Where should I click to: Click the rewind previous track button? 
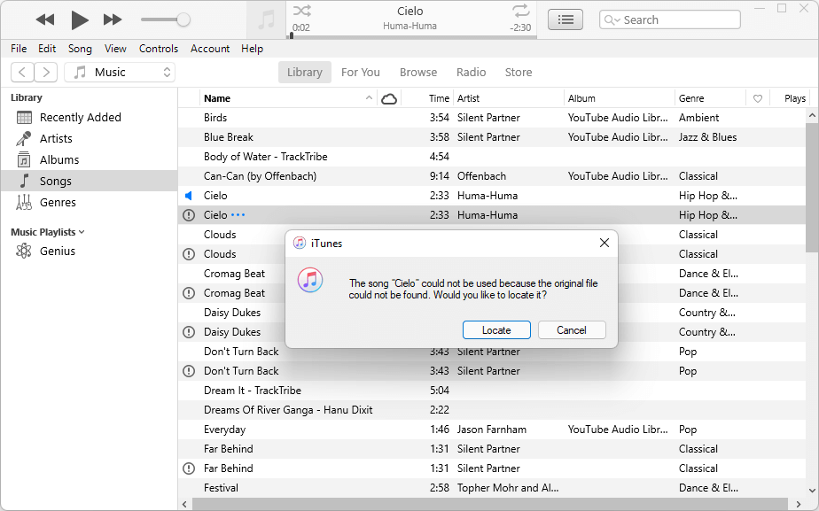[45, 19]
